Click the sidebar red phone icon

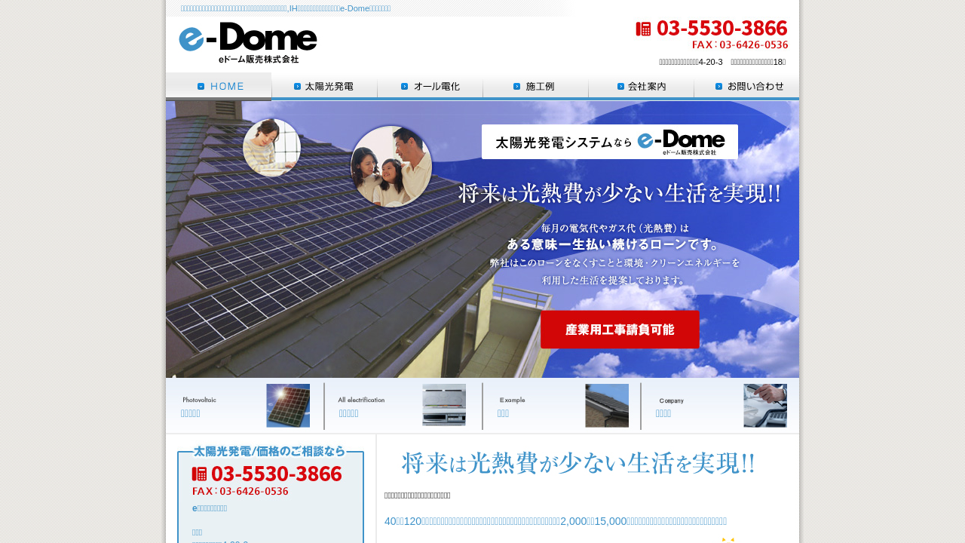[x=200, y=474]
